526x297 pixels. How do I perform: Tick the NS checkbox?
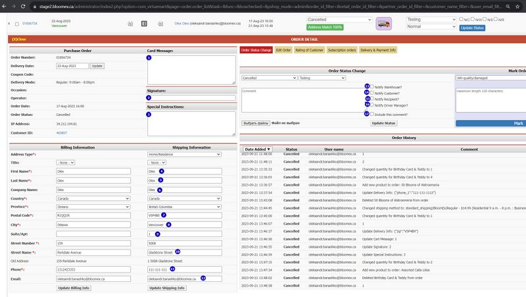point(485,19)
